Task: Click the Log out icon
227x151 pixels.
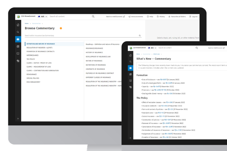Action: pyautogui.click(x=193, y=17)
